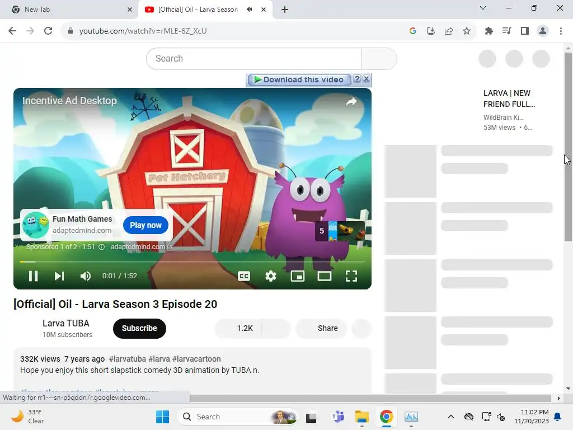Open the notification bell in system tray
The height and width of the screenshot is (430, 573).
click(x=558, y=417)
